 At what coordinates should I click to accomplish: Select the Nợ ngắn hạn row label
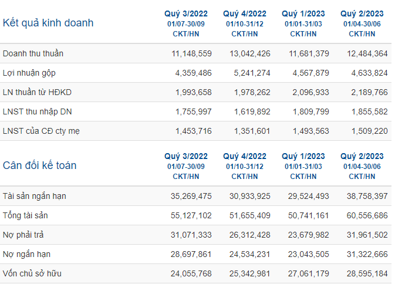pos(26,254)
